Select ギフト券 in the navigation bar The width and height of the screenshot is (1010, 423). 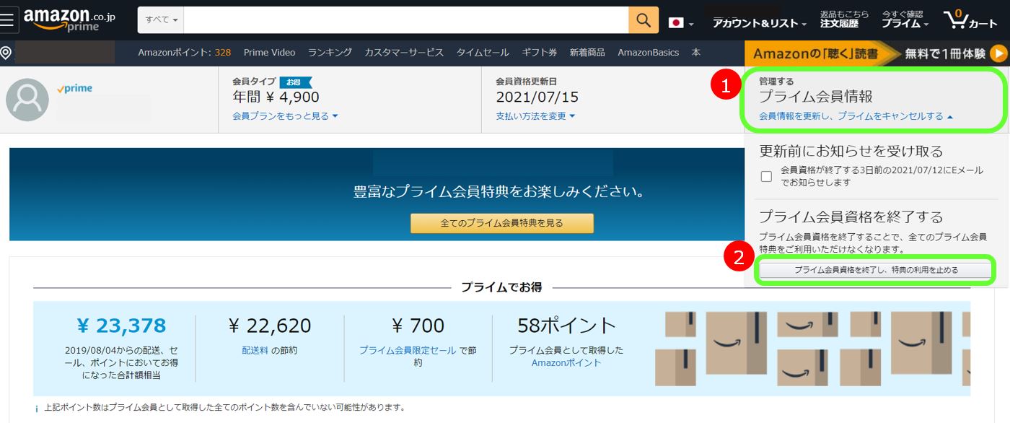539,53
